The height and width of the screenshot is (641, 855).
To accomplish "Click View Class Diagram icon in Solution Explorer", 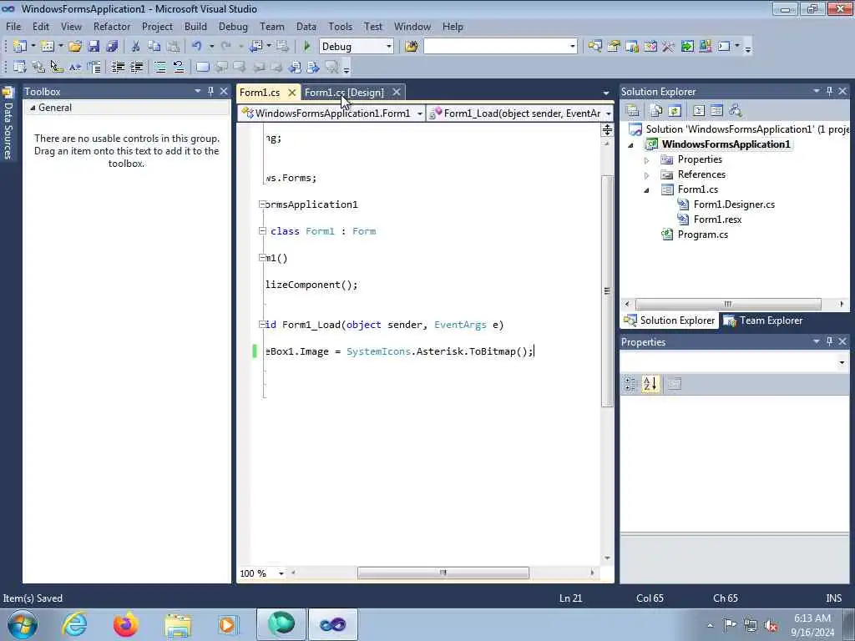I will (736, 111).
